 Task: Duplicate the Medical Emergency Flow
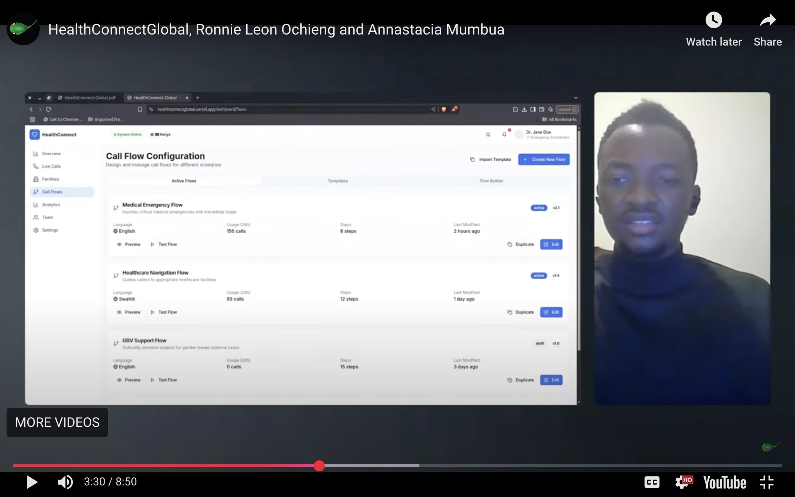[521, 244]
